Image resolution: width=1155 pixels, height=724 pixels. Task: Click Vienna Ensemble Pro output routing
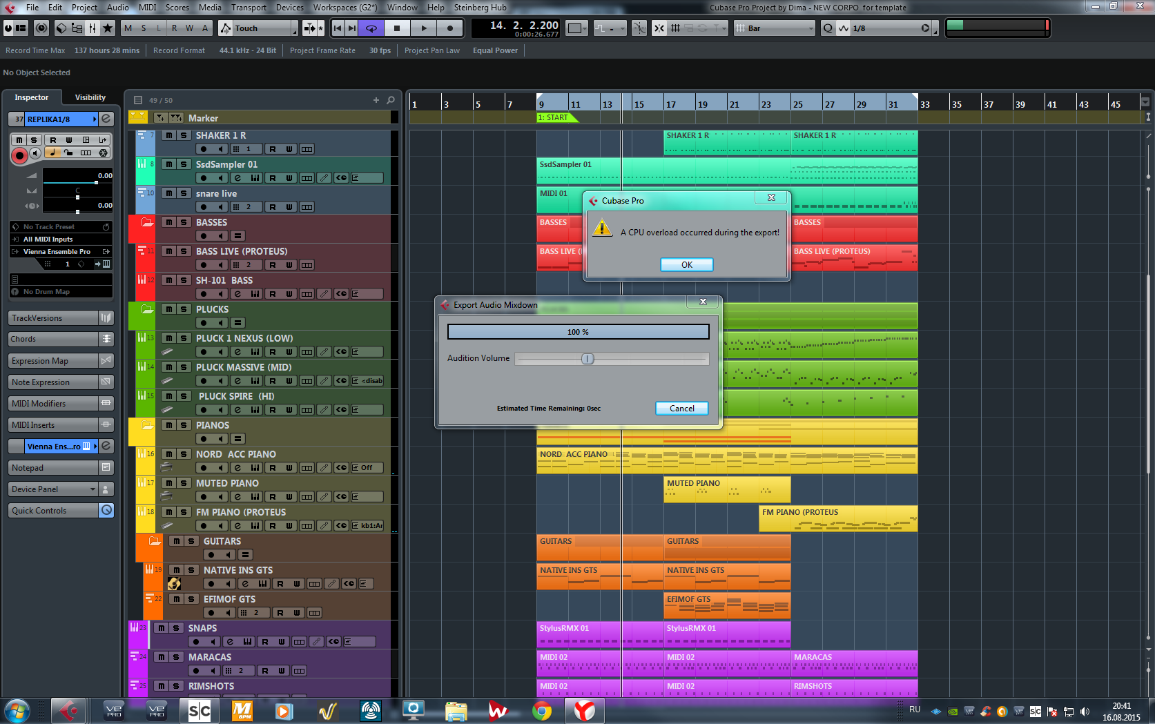61,252
